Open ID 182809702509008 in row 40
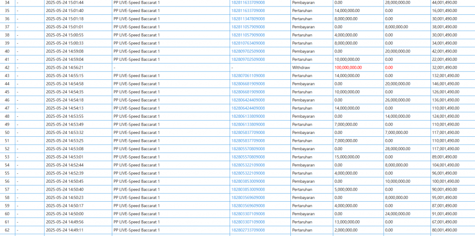Image resolution: width=475 pixels, height=236 pixels. point(248,51)
